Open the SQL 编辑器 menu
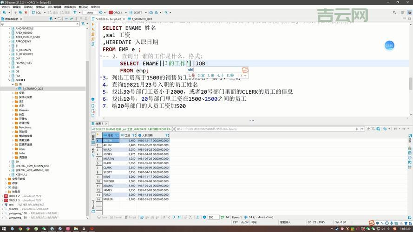The height and width of the screenshot is (232, 413). (x=54, y=7)
